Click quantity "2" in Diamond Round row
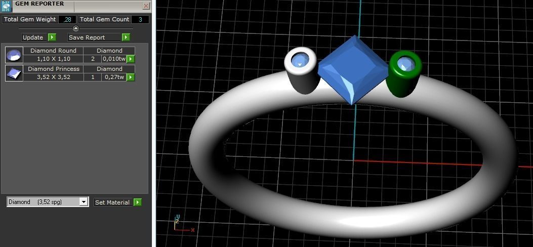Image resolution: width=533 pixels, height=247 pixels. point(93,59)
